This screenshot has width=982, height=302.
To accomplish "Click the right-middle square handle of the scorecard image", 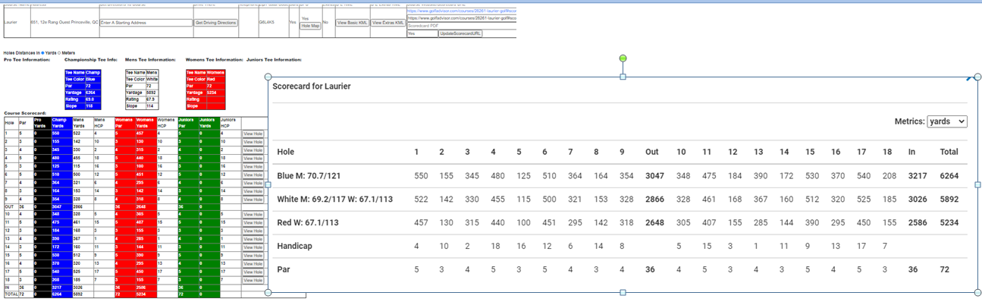I will point(977,184).
